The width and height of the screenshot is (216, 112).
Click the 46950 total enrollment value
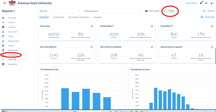pyautogui.click(x=54, y=34)
